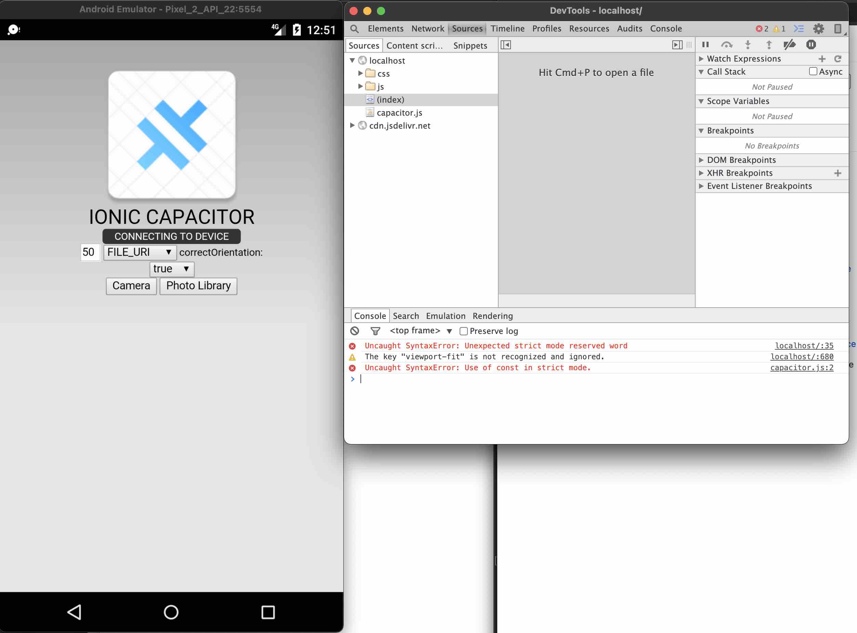Image resolution: width=857 pixels, height=633 pixels.
Task: Open the correctOrientation true dropdown
Action: 172,269
